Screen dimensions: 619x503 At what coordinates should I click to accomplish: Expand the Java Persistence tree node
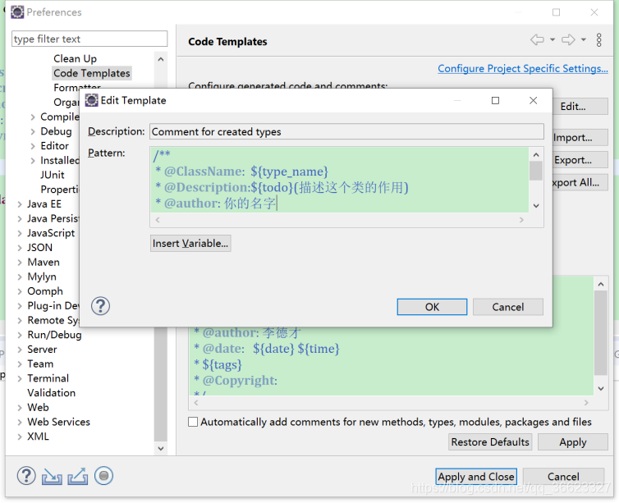pyautogui.click(x=20, y=219)
